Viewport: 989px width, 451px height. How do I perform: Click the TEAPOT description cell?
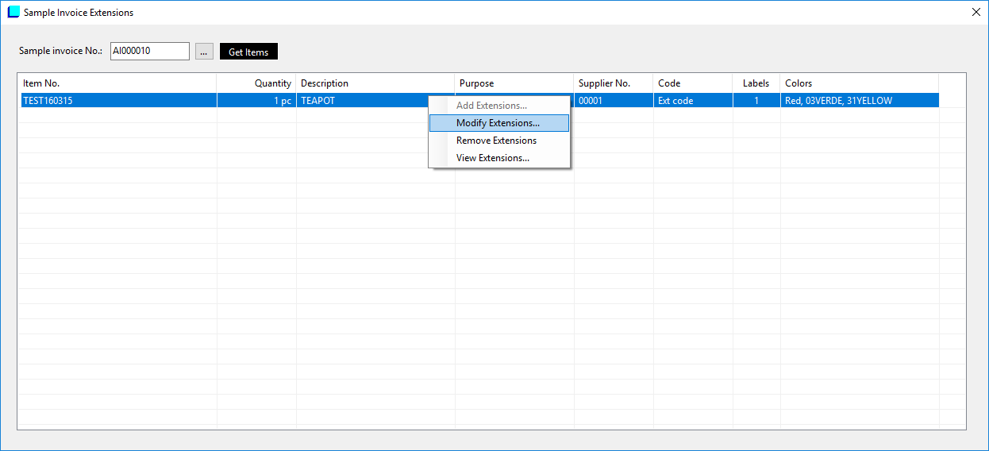coord(362,101)
